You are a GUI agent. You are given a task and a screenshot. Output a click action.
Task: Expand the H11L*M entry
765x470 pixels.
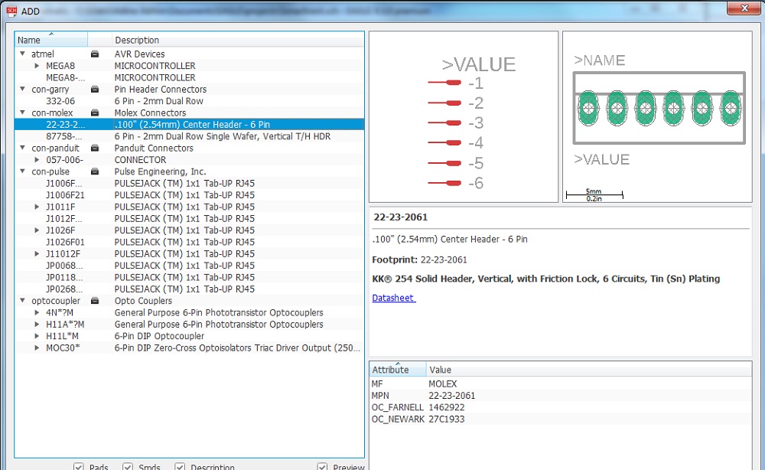pyautogui.click(x=37, y=336)
